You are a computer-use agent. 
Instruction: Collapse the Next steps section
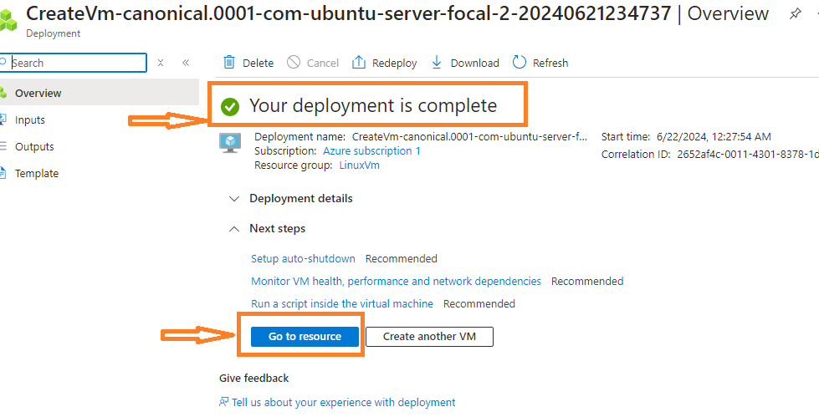[x=234, y=229]
